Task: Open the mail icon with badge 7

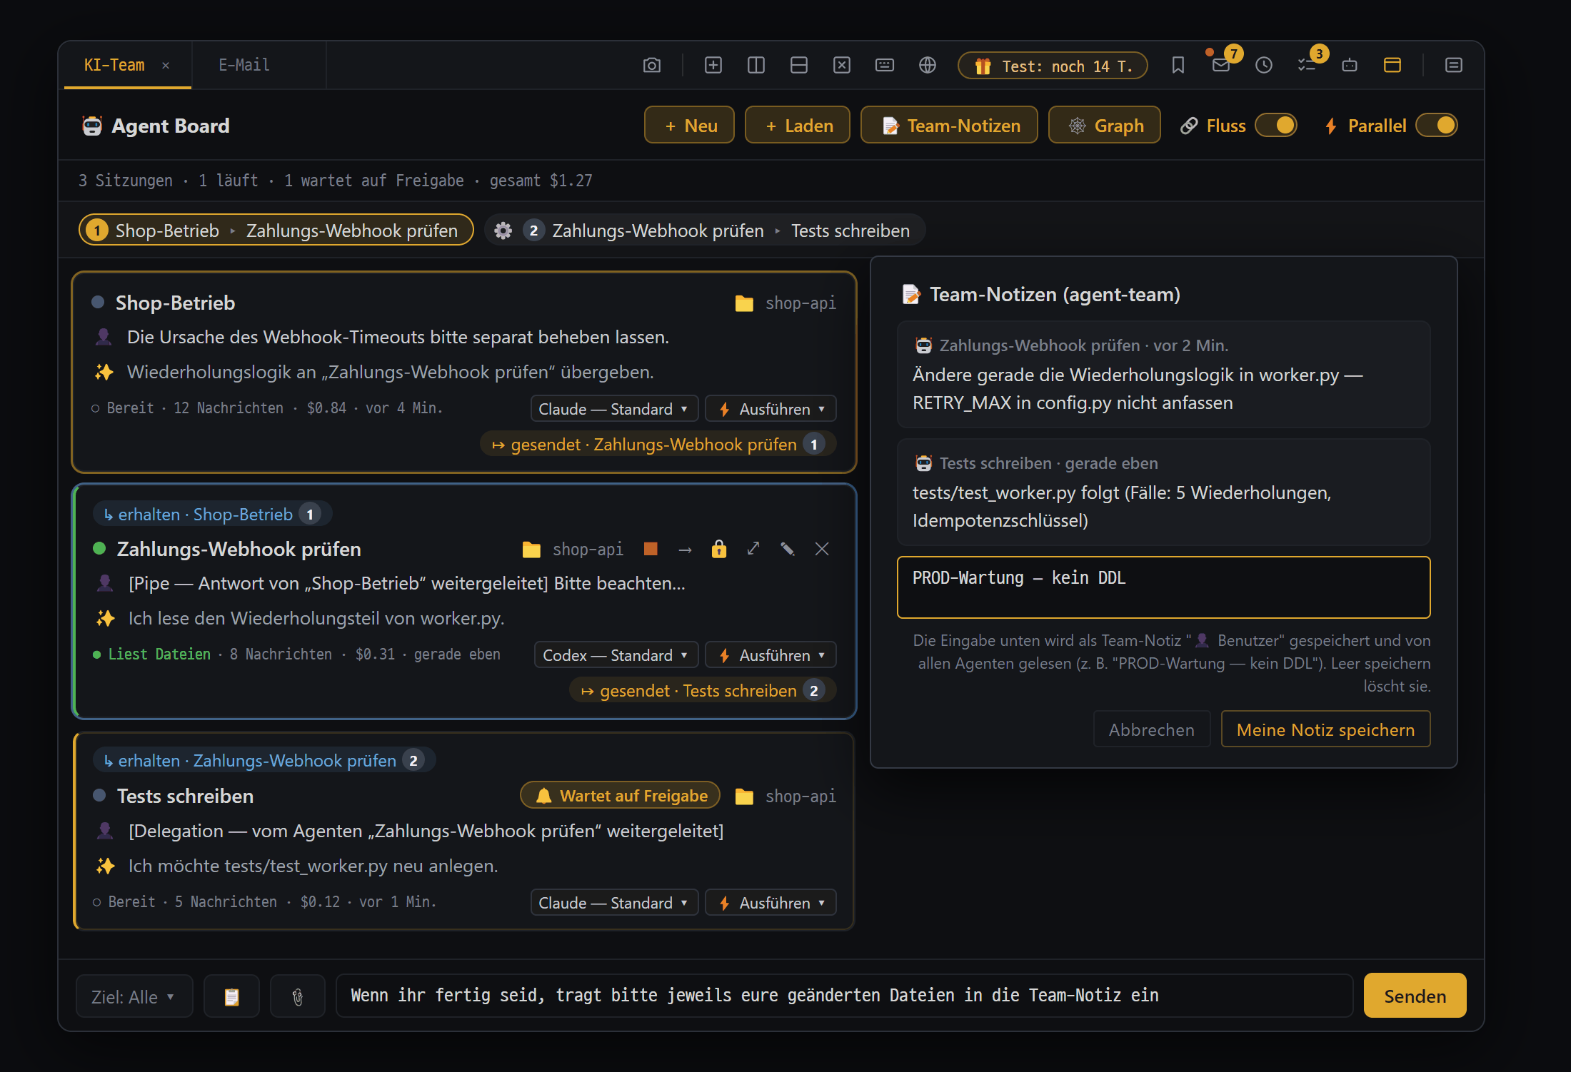Action: 1221,66
